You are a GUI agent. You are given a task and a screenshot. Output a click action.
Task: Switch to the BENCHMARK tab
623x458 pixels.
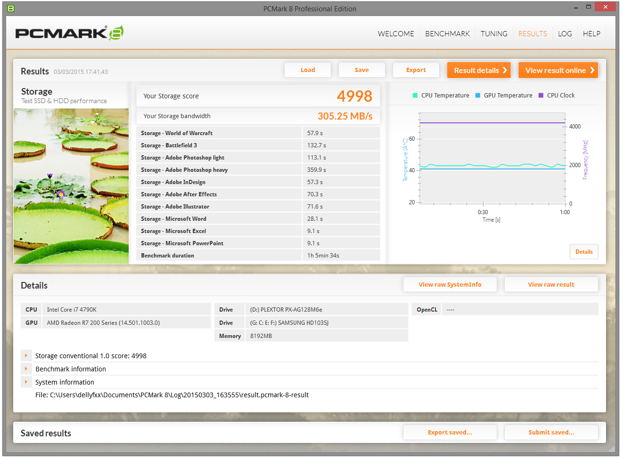(x=447, y=34)
